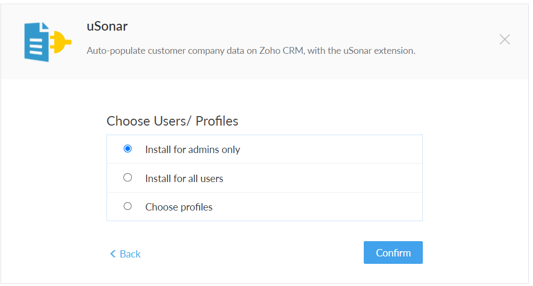Click the Choose profiles label text
The image size is (533, 286).
point(179,207)
